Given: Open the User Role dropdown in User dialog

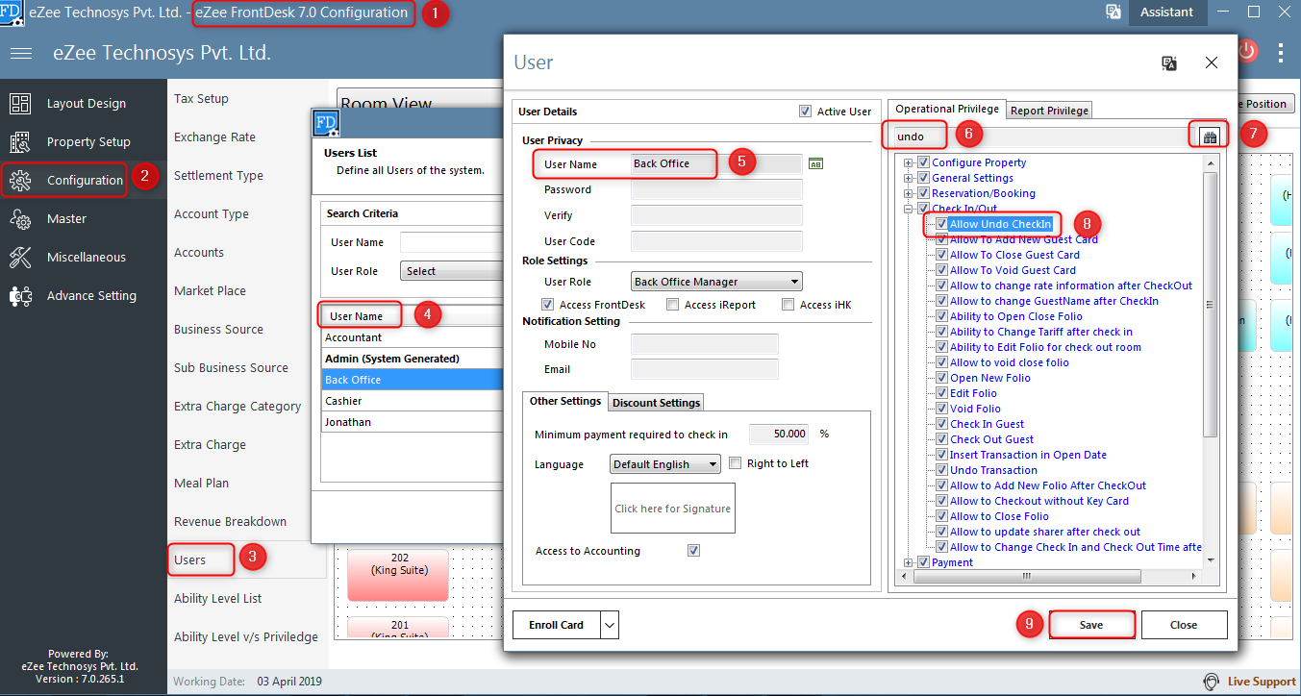Looking at the screenshot, I should pyautogui.click(x=716, y=282).
